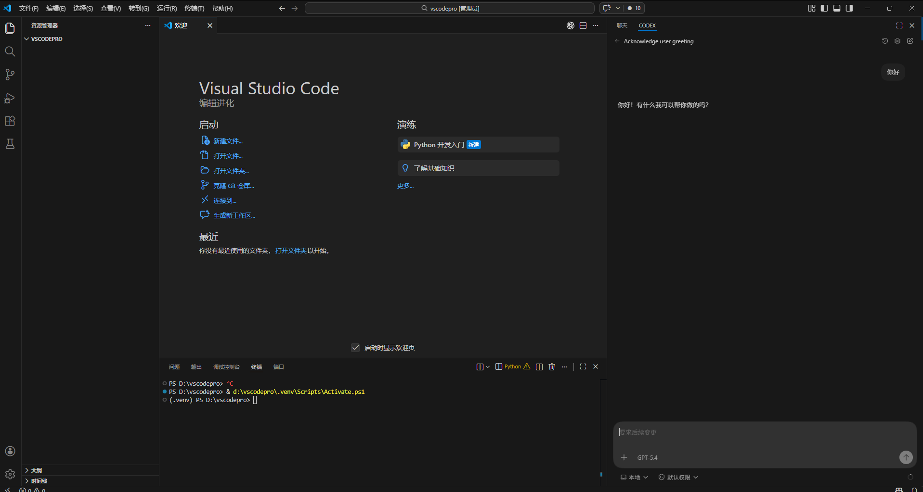The image size is (923, 492).
Task: Select the Python terminal indicator with its warning
Action: point(513,366)
